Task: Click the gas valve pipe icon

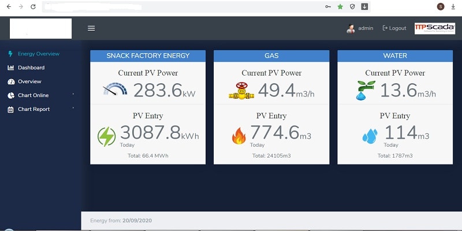Action: click(238, 91)
